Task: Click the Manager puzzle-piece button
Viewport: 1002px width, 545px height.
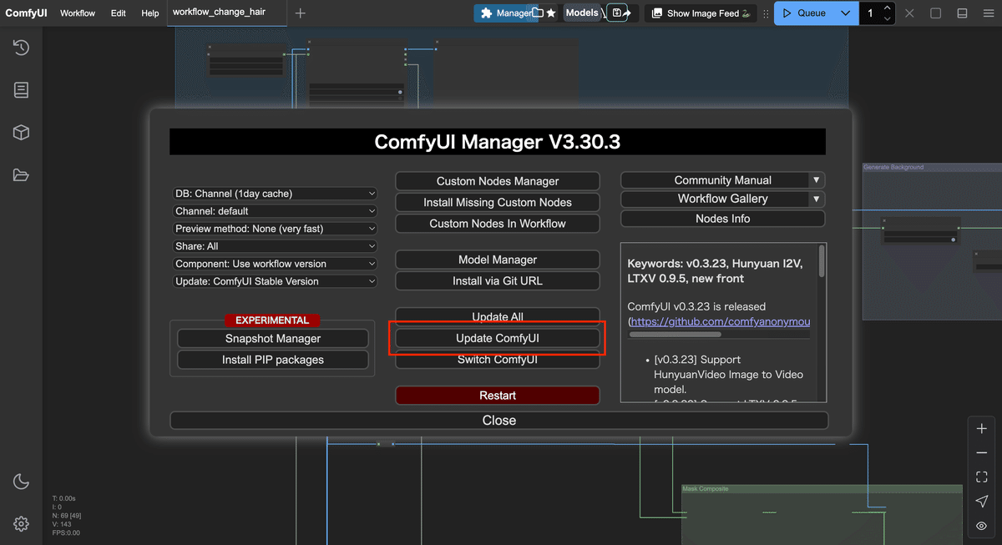Action: click(506, 13)
